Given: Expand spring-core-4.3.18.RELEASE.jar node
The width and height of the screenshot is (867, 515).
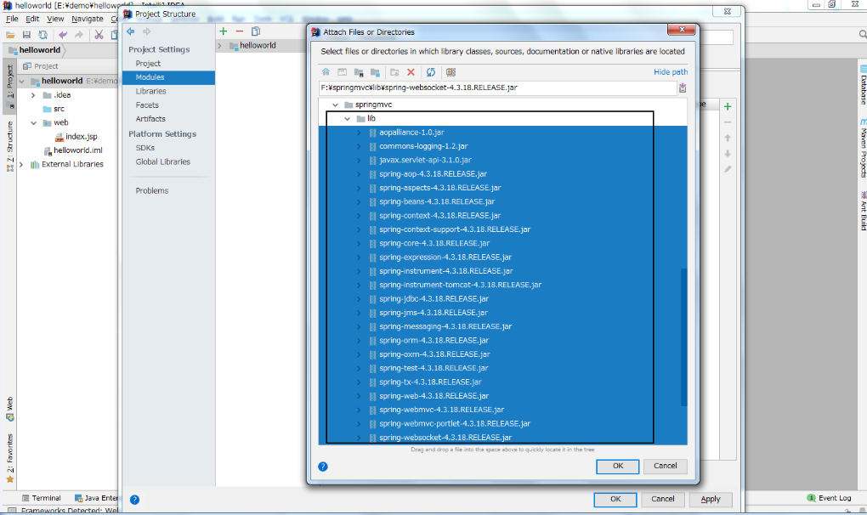Looking at the screenshot, I should tap(359, 244).
